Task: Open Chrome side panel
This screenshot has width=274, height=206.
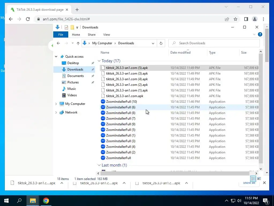Action: 246,19
